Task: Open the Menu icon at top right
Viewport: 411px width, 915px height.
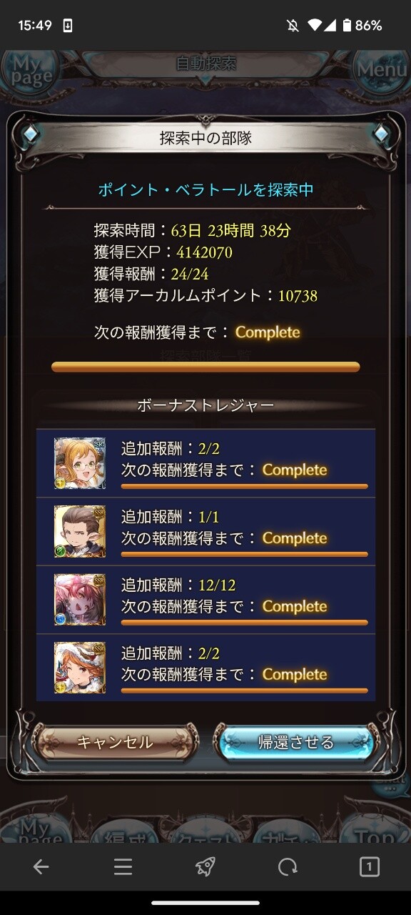Action: (x=382, y=71)
